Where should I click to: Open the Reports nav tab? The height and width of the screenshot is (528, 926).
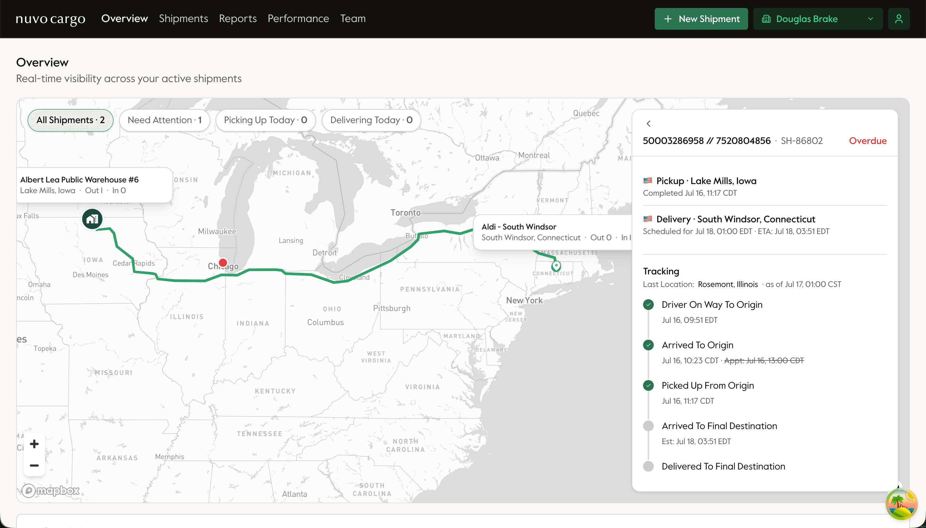[x=238, y=18]
